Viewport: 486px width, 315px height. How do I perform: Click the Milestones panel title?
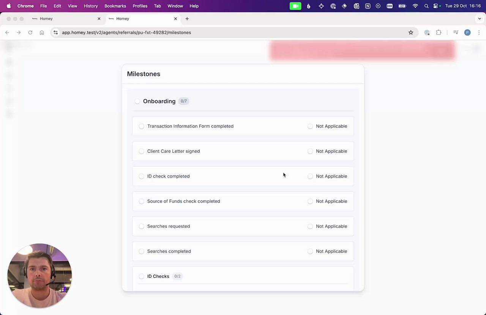coord(144,74)
